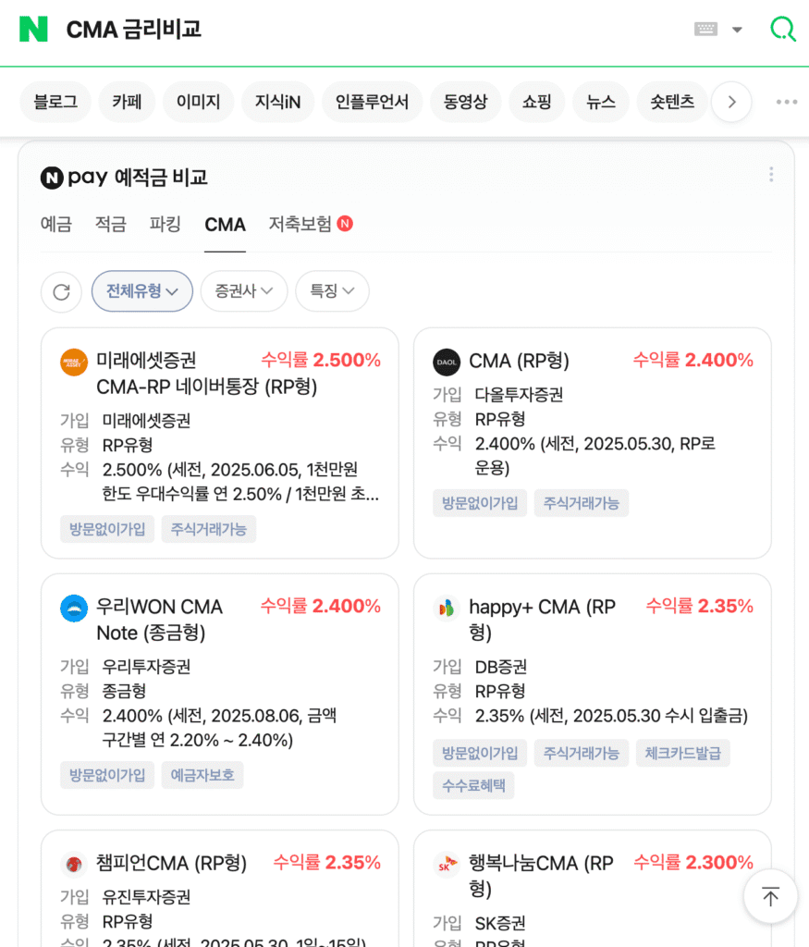Image resolution: width=809 pixels, height=947 pixels.
Task: Switch to the 예금 tab
Action: pyautogui.click(x=56, y=224)
